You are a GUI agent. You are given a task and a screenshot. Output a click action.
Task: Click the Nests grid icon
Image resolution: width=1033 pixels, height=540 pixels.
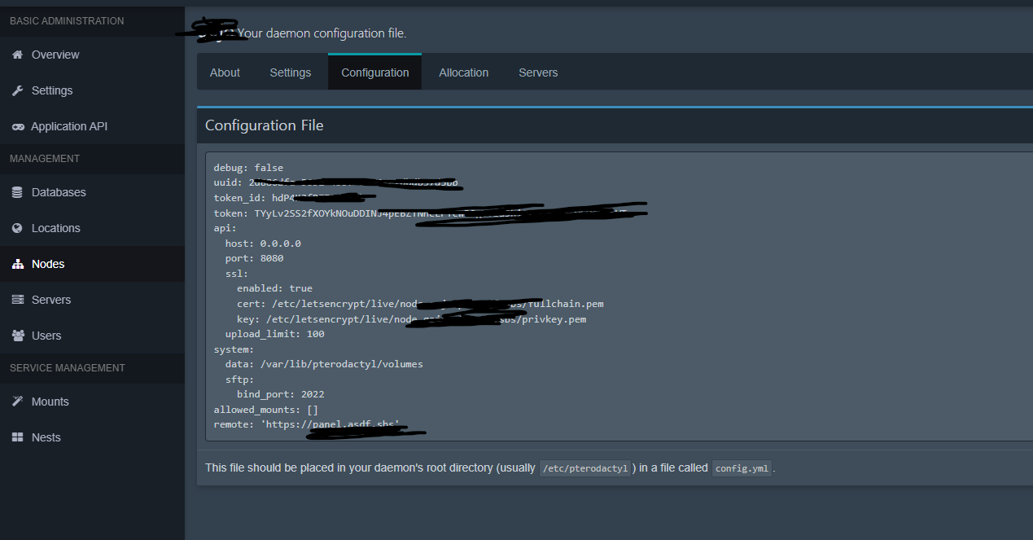coord(17,437)
